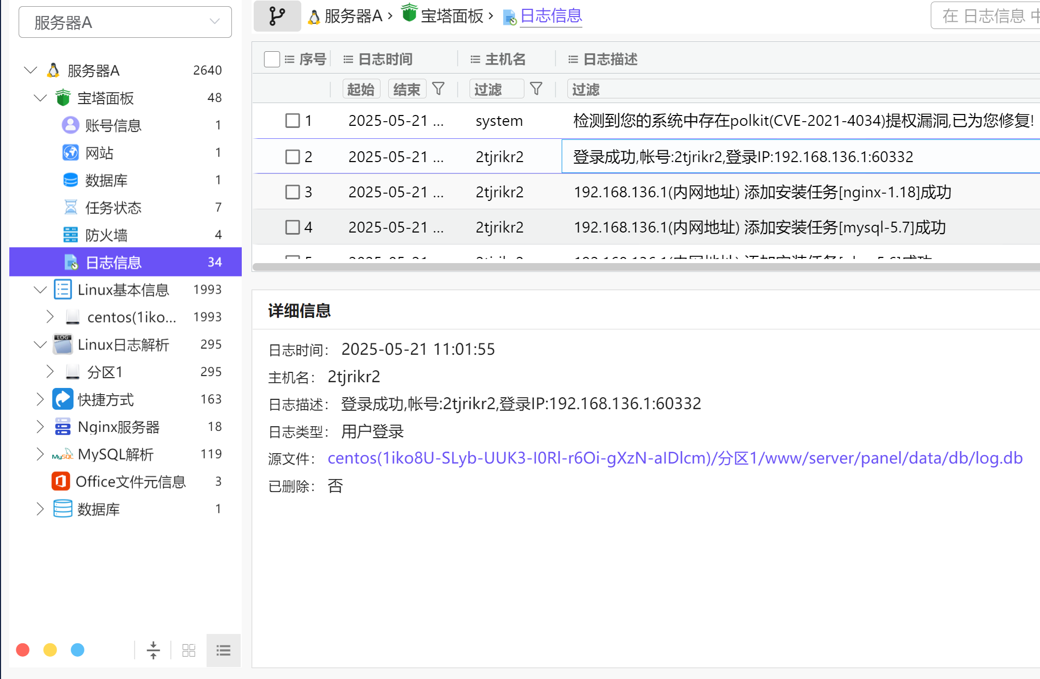1040x679 pixels.
Task: Tick the checkbox for log row 2
Action: (292, 156)
